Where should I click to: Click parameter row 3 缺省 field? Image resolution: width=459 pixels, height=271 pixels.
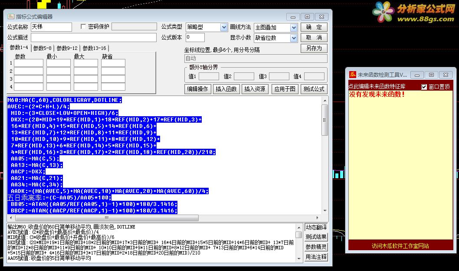point(113,79)
